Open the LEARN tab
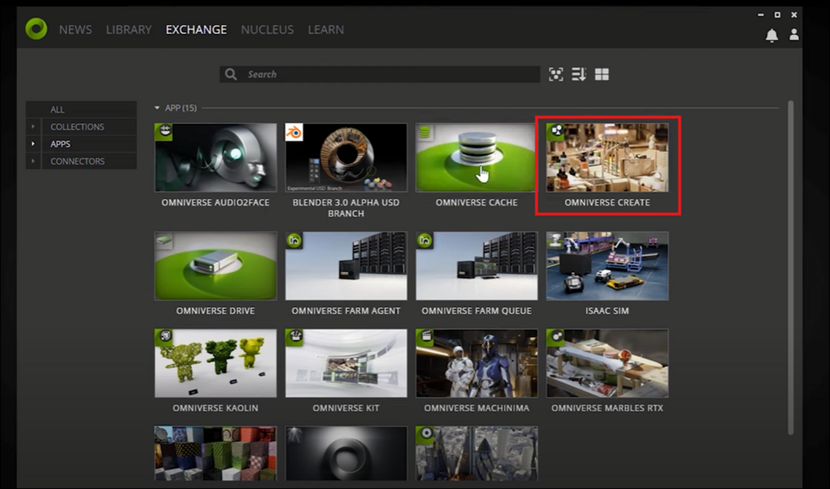The image size is (830, 489). [326, 30]
